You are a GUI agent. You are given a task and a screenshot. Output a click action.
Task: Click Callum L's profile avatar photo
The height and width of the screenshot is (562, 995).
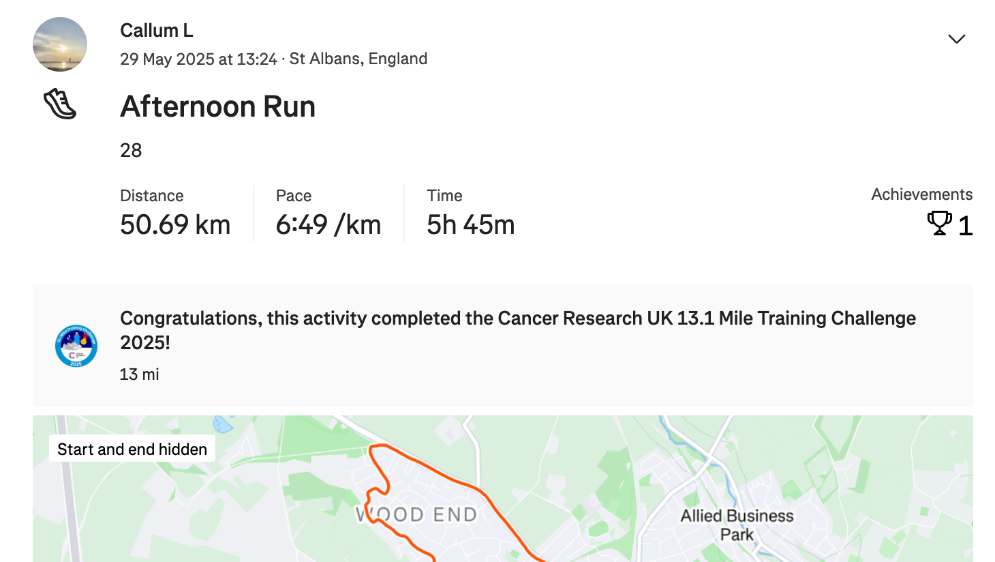[x=60, y=44]
